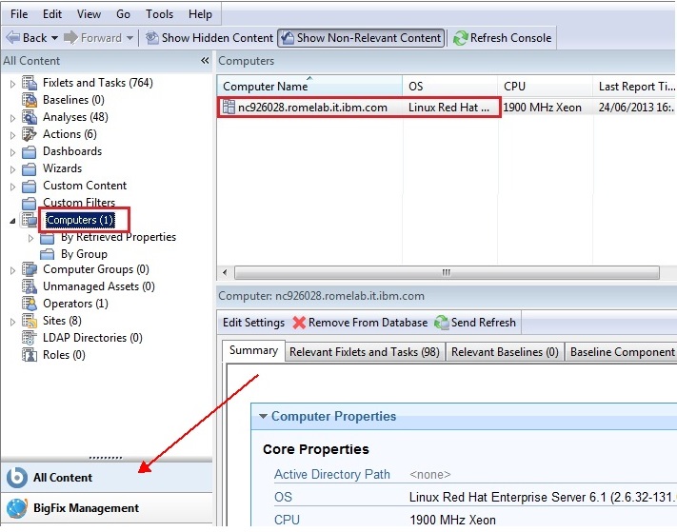Open the Tools menu
677x532 pixels.
(x=159, y=14)
